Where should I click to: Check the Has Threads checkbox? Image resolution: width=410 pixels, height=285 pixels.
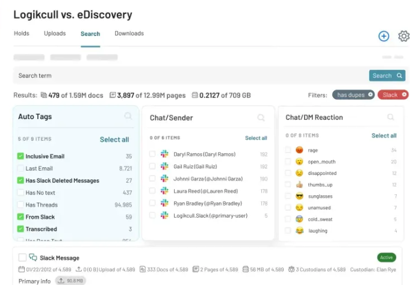[20, 204]
